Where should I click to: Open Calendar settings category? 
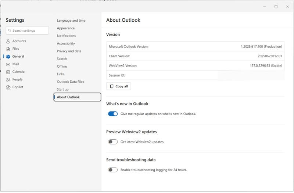(19, 72)
